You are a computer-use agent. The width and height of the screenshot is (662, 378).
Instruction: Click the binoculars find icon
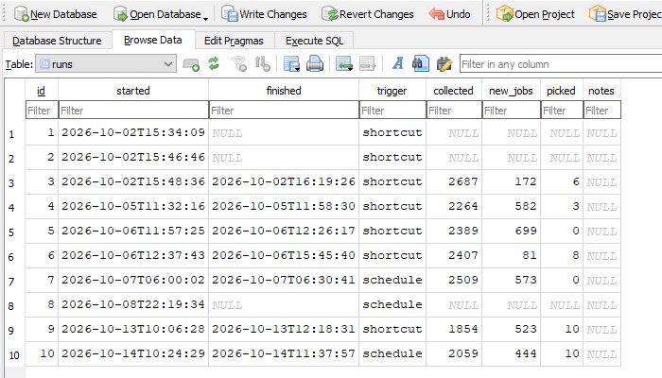[421, 64]
